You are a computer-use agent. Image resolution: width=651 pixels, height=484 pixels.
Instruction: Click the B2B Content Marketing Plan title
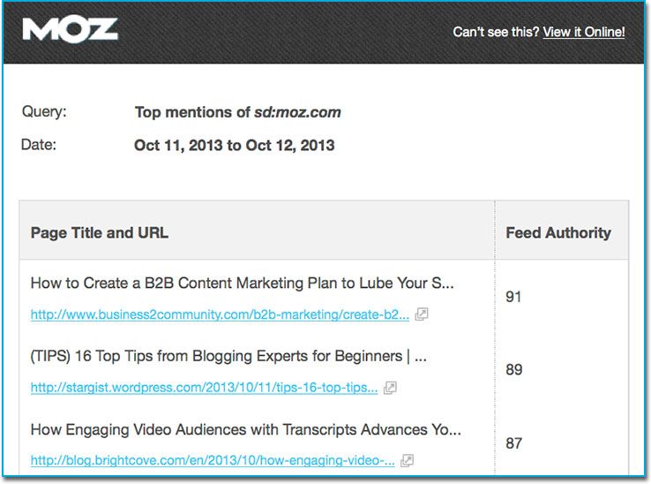[x=242, y=284]
